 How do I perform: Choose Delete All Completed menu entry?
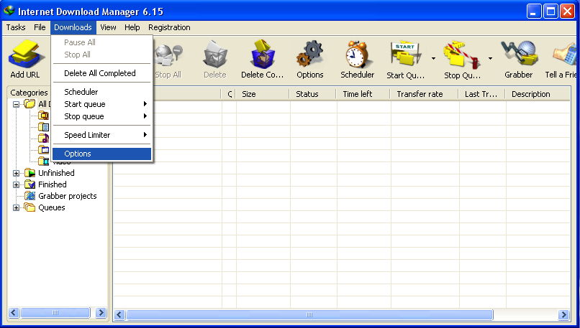click(x=101, y=73)
